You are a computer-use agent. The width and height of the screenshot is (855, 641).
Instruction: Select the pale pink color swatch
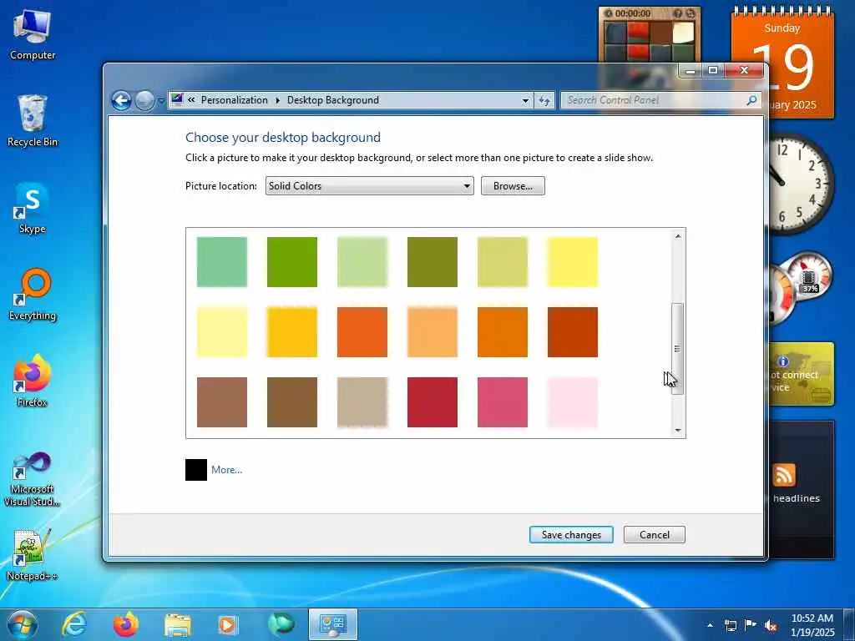[573, 402]
